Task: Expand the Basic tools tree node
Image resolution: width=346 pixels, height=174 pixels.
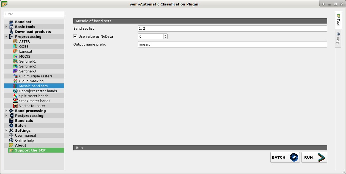Action: tap(6, 27)
